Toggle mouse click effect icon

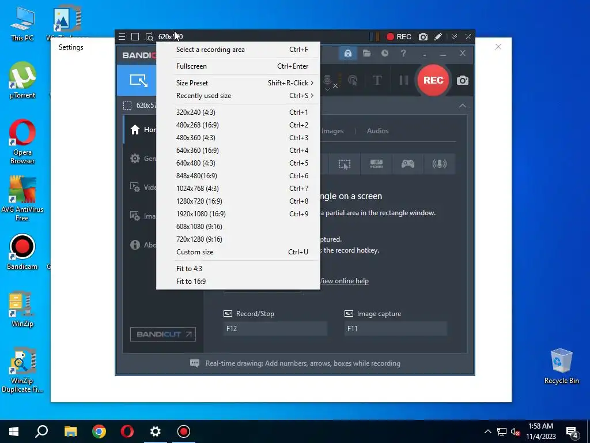tap(353, 80)
